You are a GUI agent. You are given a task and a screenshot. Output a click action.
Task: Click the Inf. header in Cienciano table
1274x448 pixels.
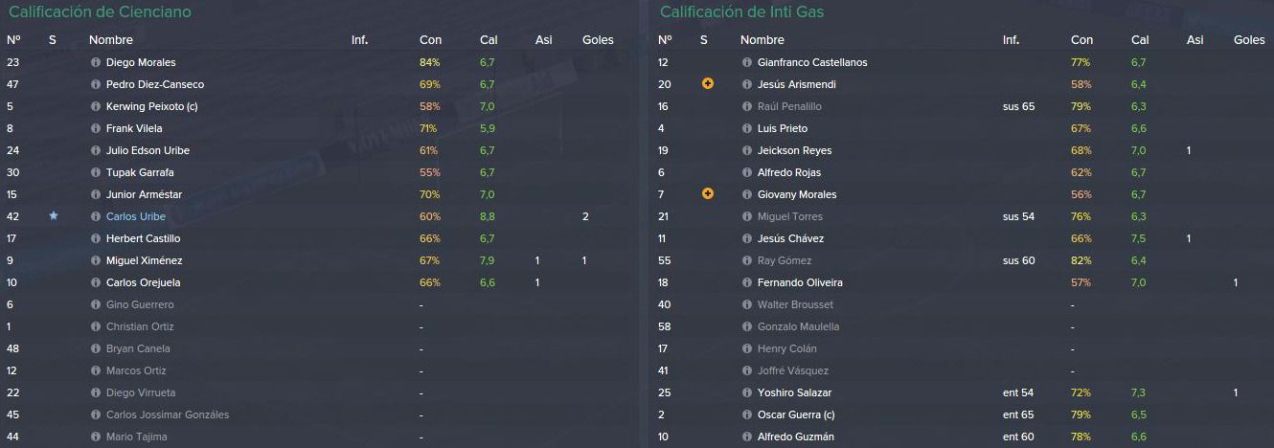359,40
